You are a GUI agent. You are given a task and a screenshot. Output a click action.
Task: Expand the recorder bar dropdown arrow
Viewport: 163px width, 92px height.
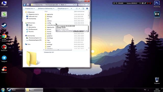140,3
